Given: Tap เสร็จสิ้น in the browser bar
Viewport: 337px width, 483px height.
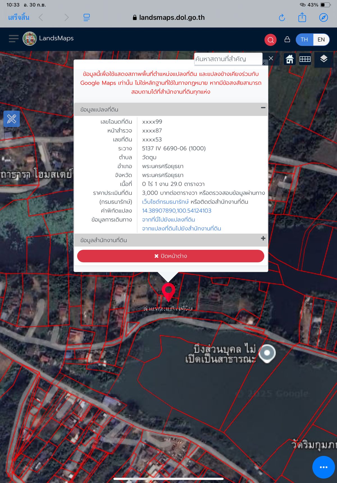Looking at the screenshot, I should 19,17.
